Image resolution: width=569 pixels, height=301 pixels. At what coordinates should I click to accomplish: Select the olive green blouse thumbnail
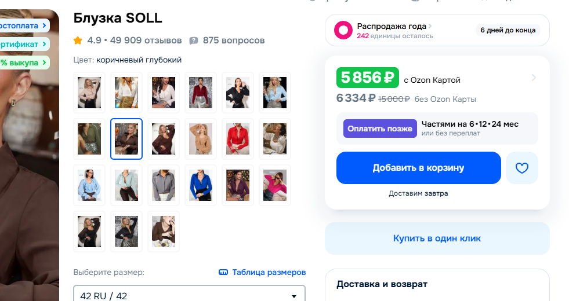tap(89, 139)
